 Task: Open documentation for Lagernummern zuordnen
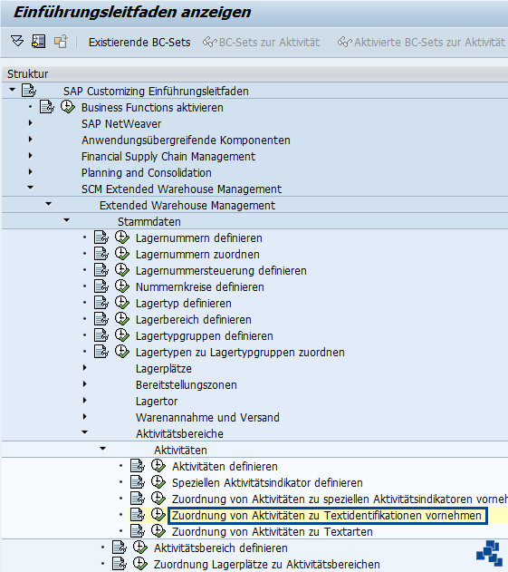tap(101, 254)
